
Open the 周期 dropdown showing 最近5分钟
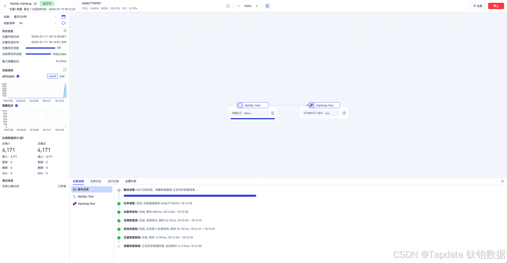click(x=35, y=17)
